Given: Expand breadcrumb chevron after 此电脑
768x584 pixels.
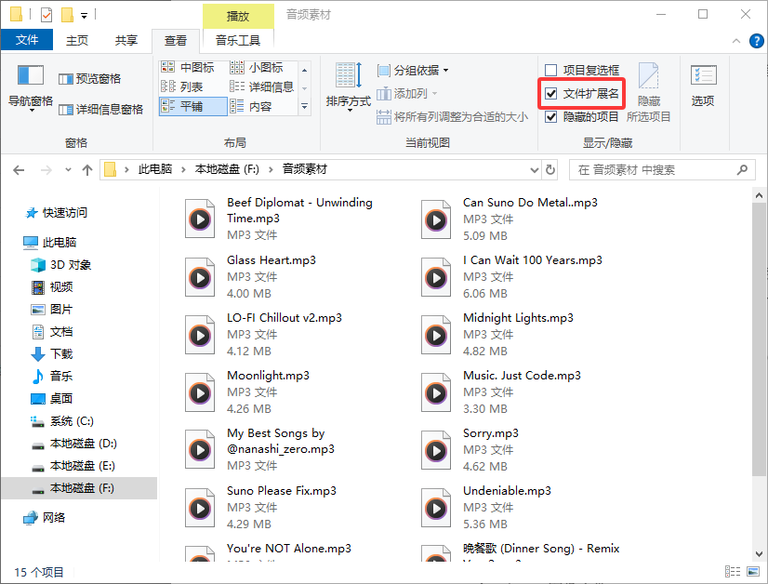Looking at the screenshot, I should coord(183,169).
